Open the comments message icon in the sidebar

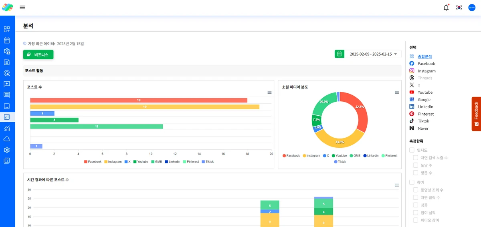(7, 95)
